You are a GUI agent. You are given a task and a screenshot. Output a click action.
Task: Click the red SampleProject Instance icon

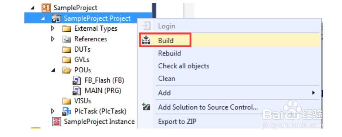pyautogui.click(x=57, y=122)
